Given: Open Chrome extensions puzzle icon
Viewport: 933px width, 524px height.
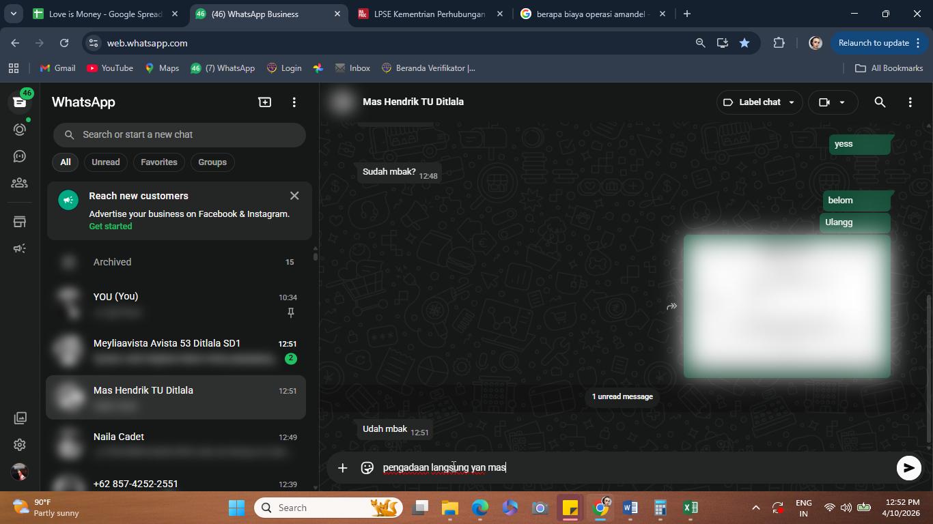Looking at the screenshot, I should coord(779,43).
